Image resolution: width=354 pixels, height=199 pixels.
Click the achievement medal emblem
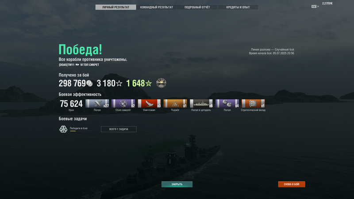pyautogui.click(x=161, y=83)
